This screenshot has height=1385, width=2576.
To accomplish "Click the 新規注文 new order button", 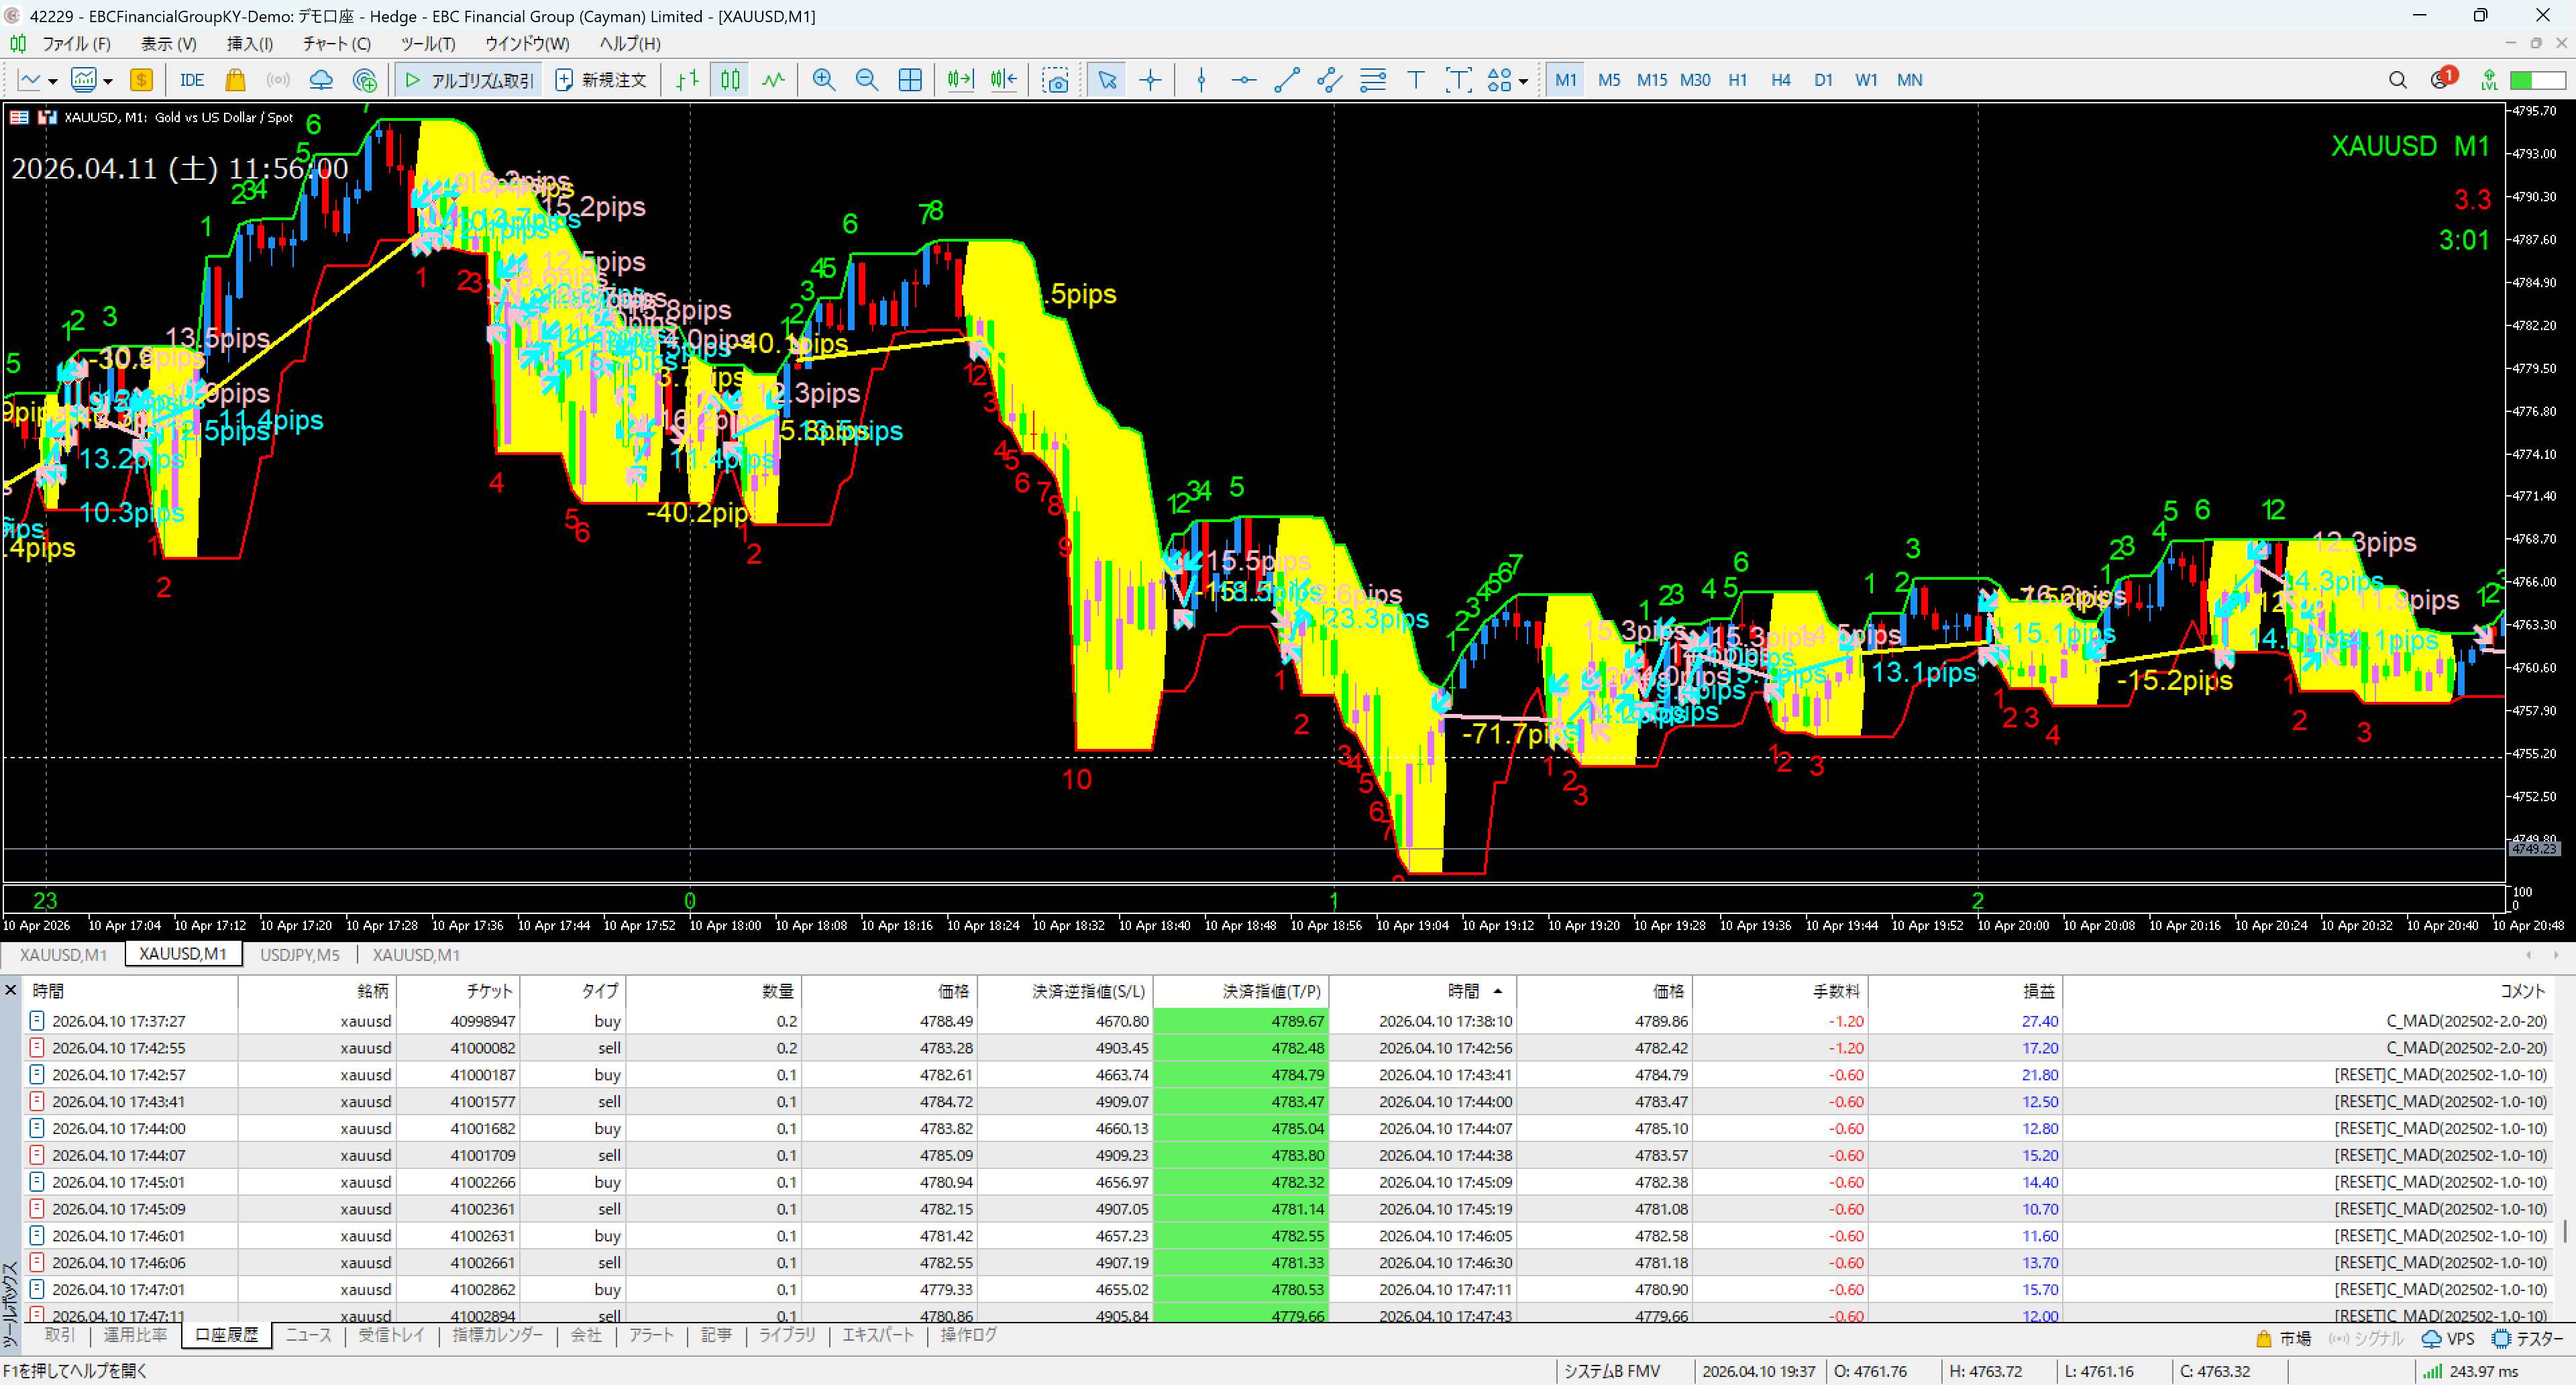I will (x=601, y=80).
